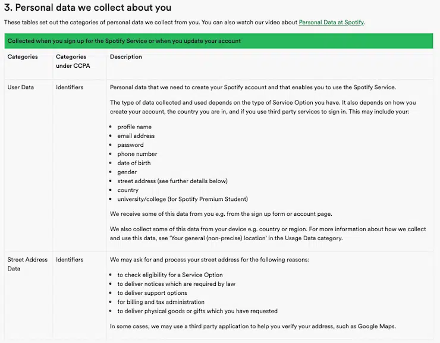Click the 'gender' list item
This screenshot has height=343, width=440.
pos(127,172)
